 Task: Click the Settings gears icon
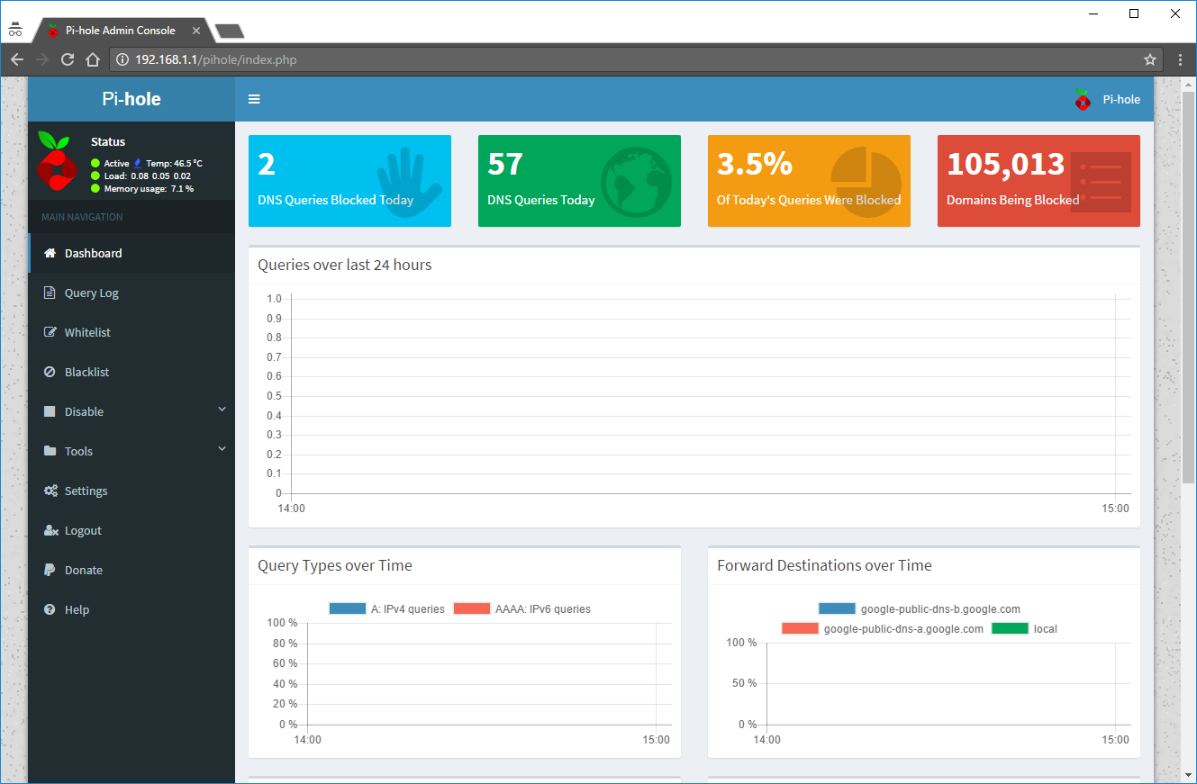pos(51,491)
